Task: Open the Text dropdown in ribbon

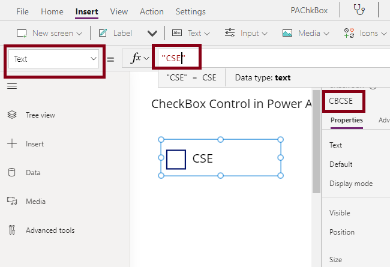Action: point(199,33)
